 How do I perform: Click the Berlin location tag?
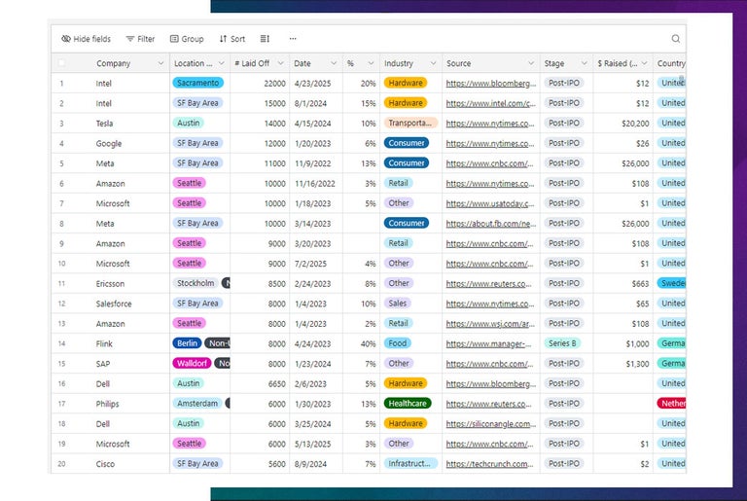(187, 342)
